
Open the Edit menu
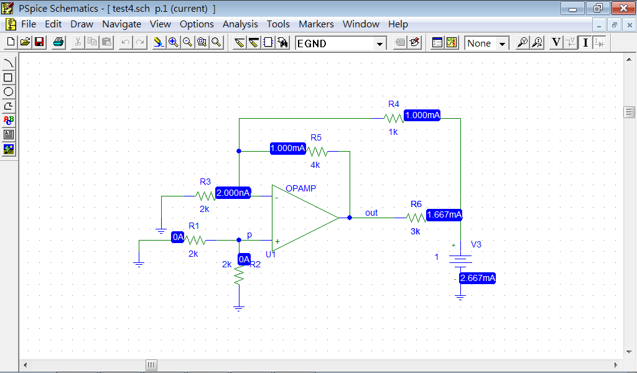(53, 24)
